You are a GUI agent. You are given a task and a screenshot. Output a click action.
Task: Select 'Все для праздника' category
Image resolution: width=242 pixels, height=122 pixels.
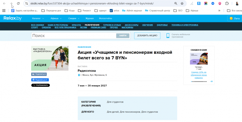[x=66, y=27]
